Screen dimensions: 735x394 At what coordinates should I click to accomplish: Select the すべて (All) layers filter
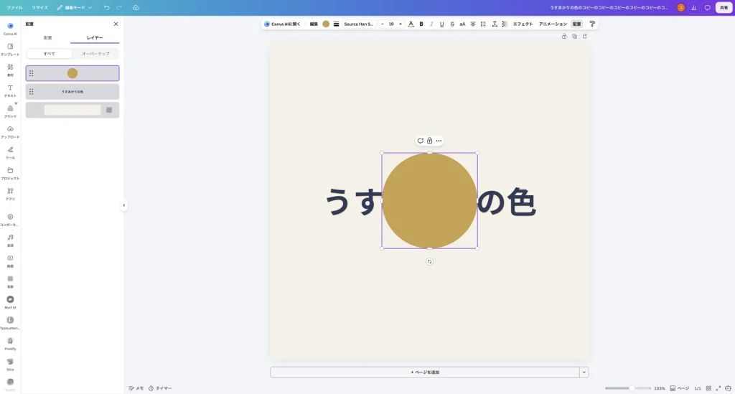point(50,54)
